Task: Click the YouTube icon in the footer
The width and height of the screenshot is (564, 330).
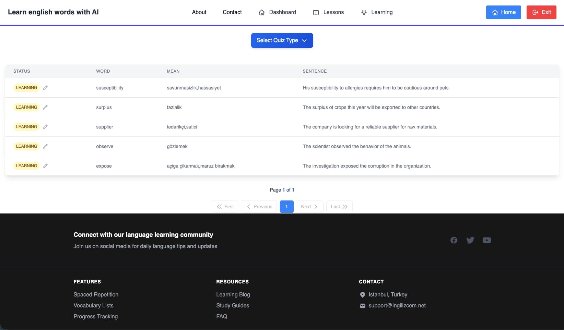Action: (x=487, y=240)
